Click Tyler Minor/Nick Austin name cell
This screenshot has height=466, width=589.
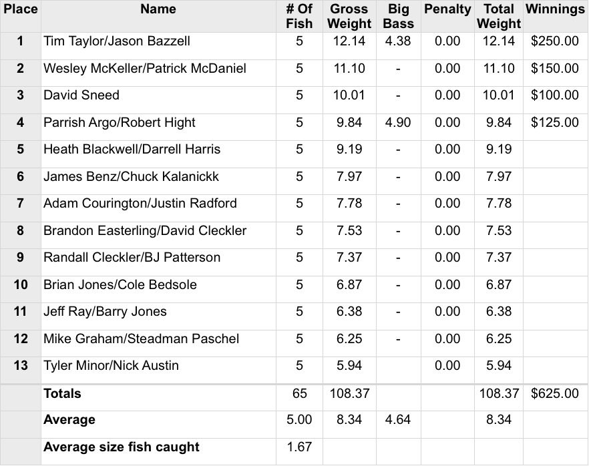(x=111, y=366)
